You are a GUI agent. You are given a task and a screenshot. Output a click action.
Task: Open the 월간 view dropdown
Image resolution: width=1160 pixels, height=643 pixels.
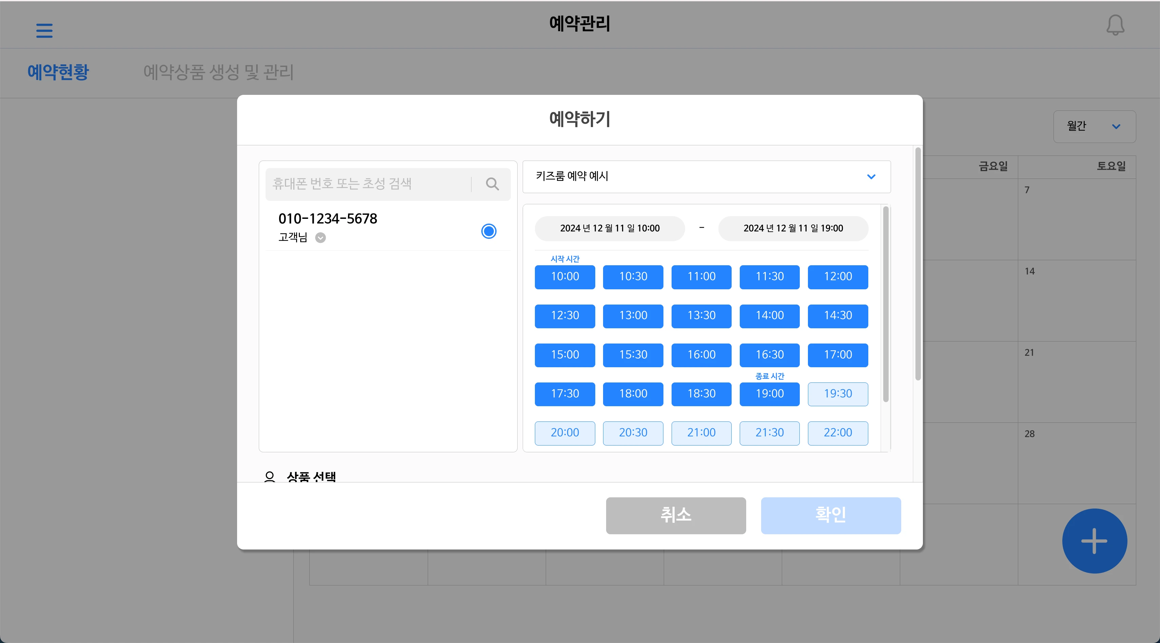(x=1094, y=126)
